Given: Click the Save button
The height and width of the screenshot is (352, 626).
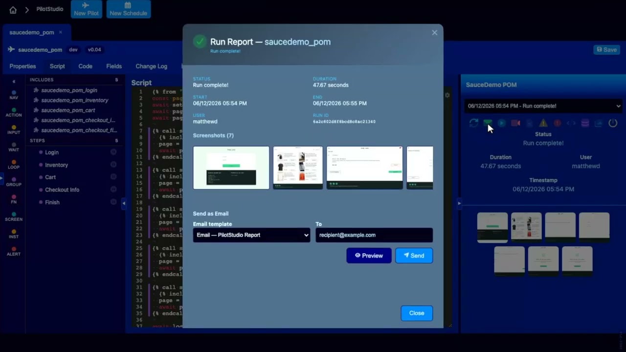Looking at the screenshot, I should (606, 49).
